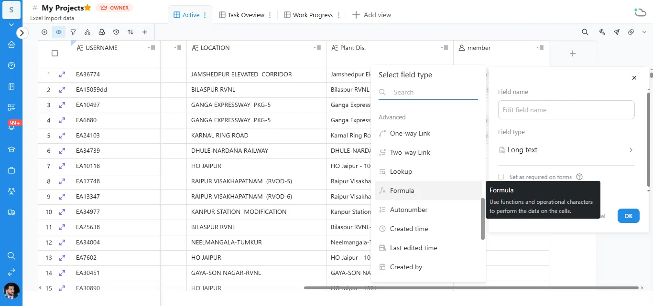Click the cloud sync status icon
The height and width of the screenshot is (306, 653).
tap(640, 12)
